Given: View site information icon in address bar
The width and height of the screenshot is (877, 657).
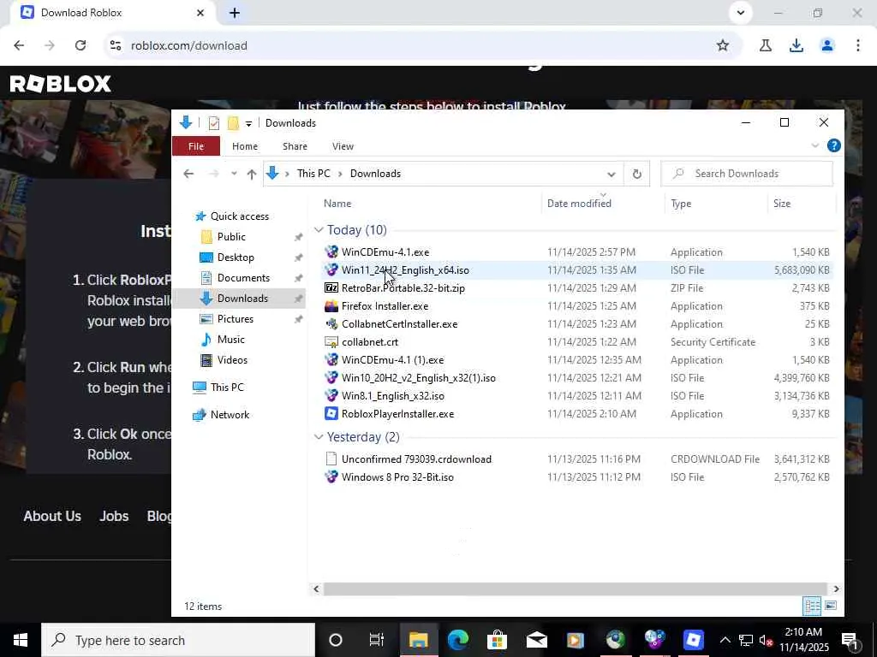Looking at the screenshot, I should (x=116, y=45).
